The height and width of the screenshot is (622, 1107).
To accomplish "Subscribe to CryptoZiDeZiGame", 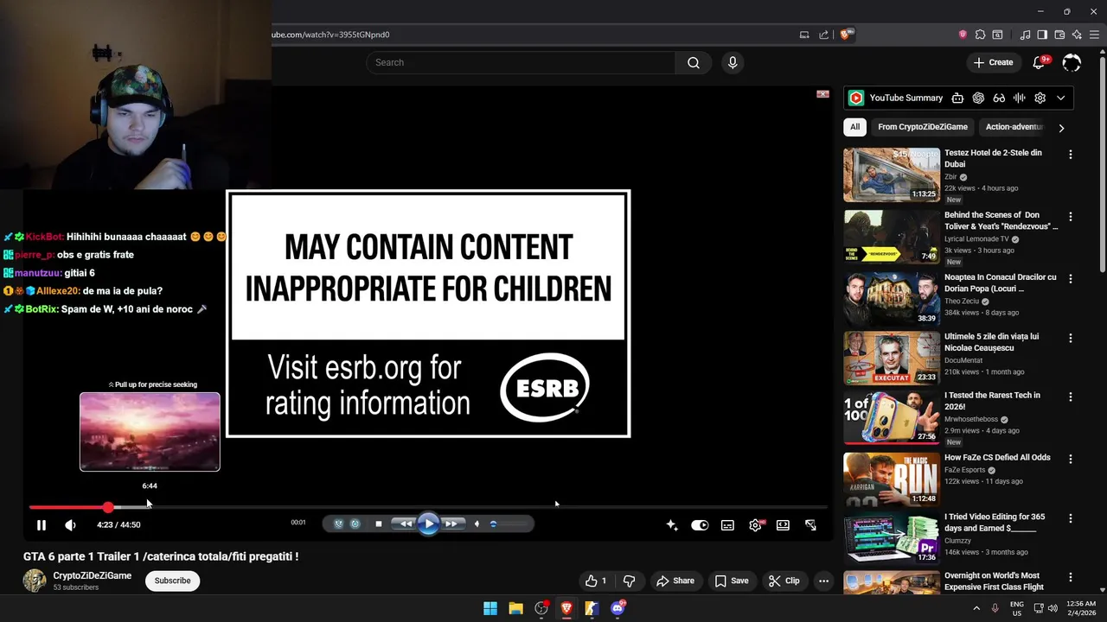I will click(x=172, y=581).
